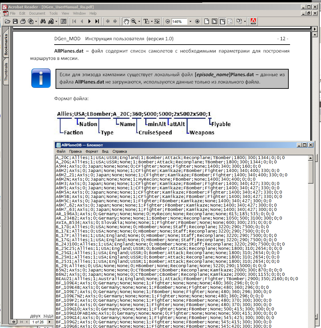Viewport: 321px width, 328px height.
Task: Click line starting 'A_20C;Allies' in Notepad
Action: coord(170,158)
